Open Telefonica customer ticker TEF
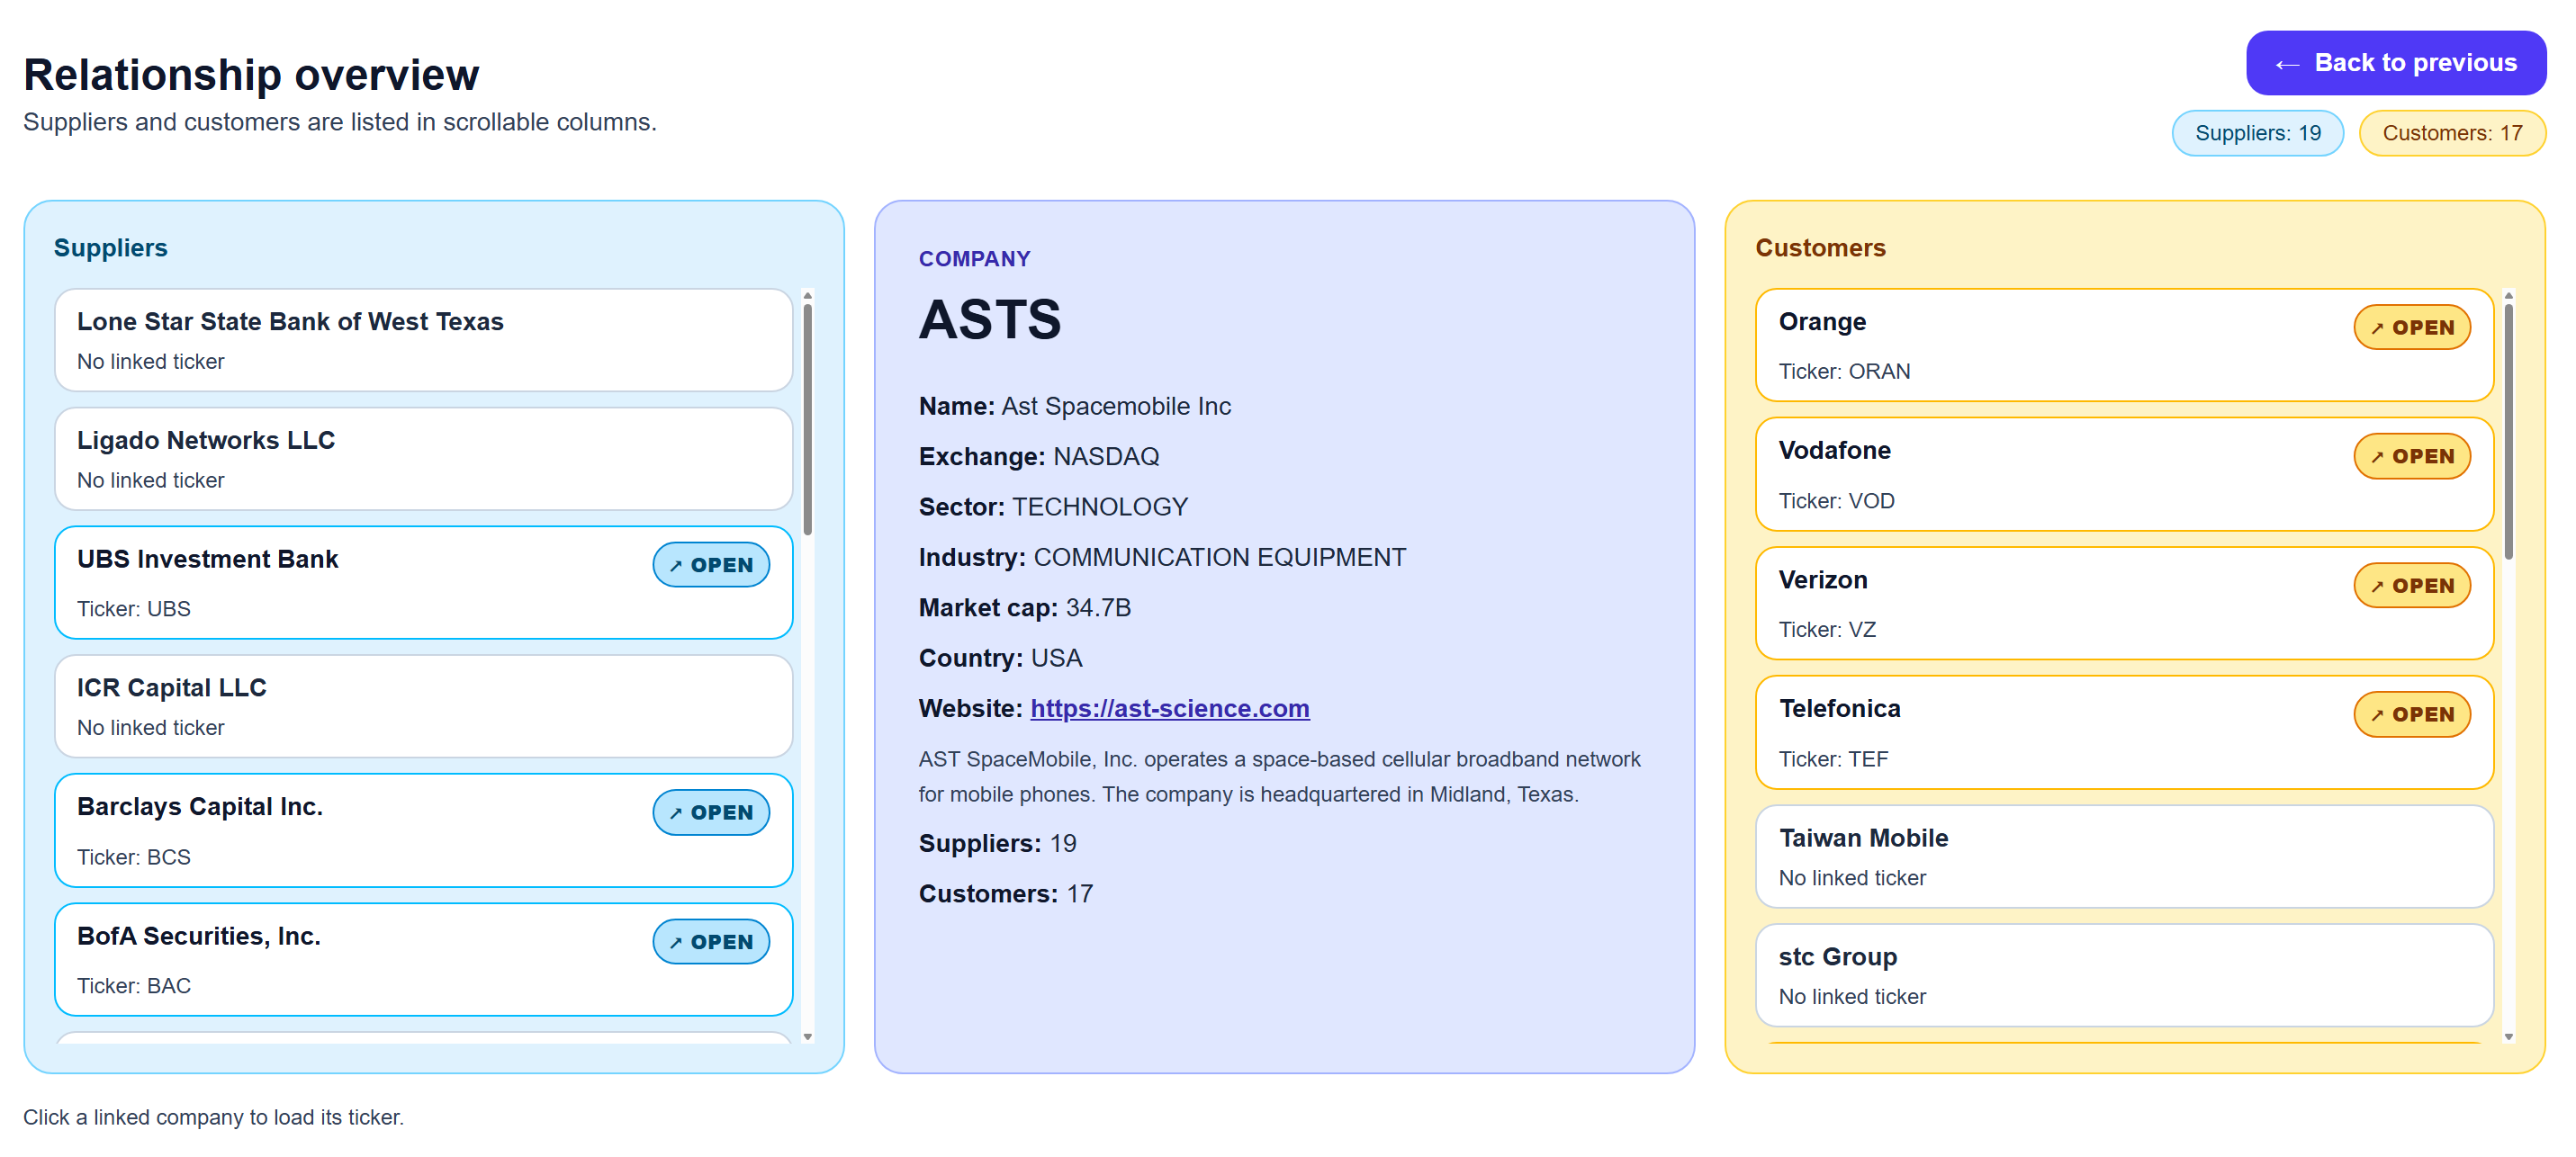 (x=2410, y=714)
